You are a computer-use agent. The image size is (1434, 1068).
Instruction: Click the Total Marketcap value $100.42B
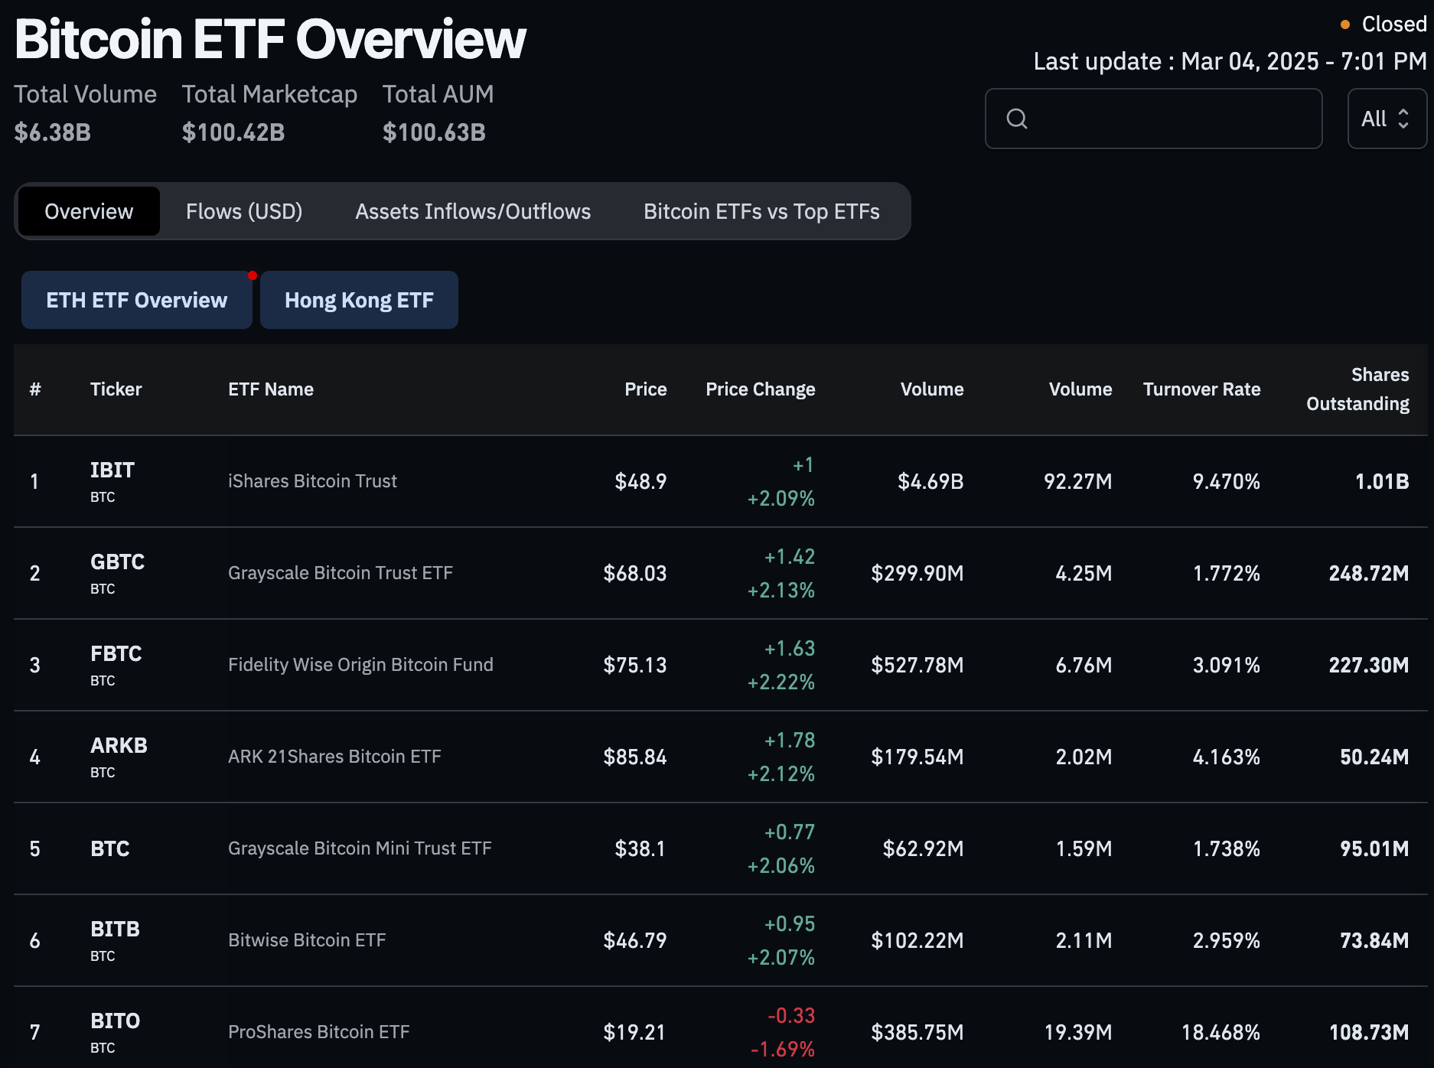click(x=233, y=132)
